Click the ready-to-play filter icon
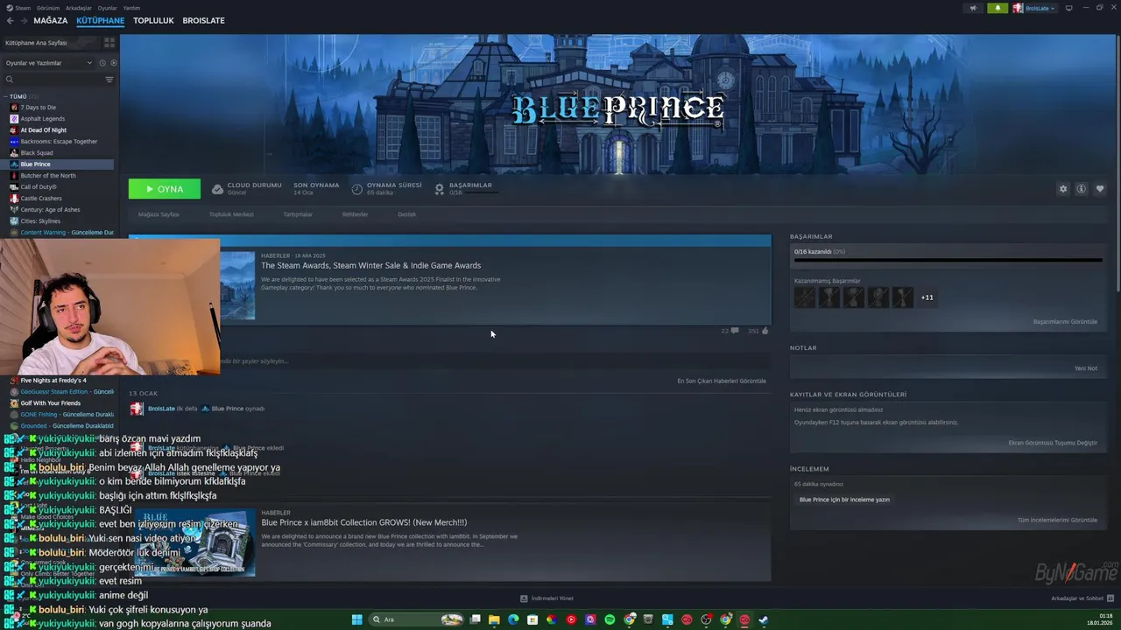The height and width of the screenshot is (630, 1121). click(x=114, y=63)
